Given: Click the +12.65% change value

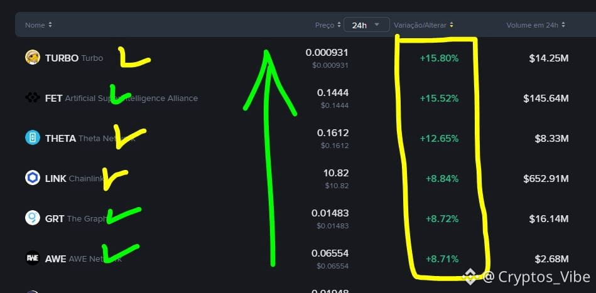Looking at the screenshot, I should 439,139.
